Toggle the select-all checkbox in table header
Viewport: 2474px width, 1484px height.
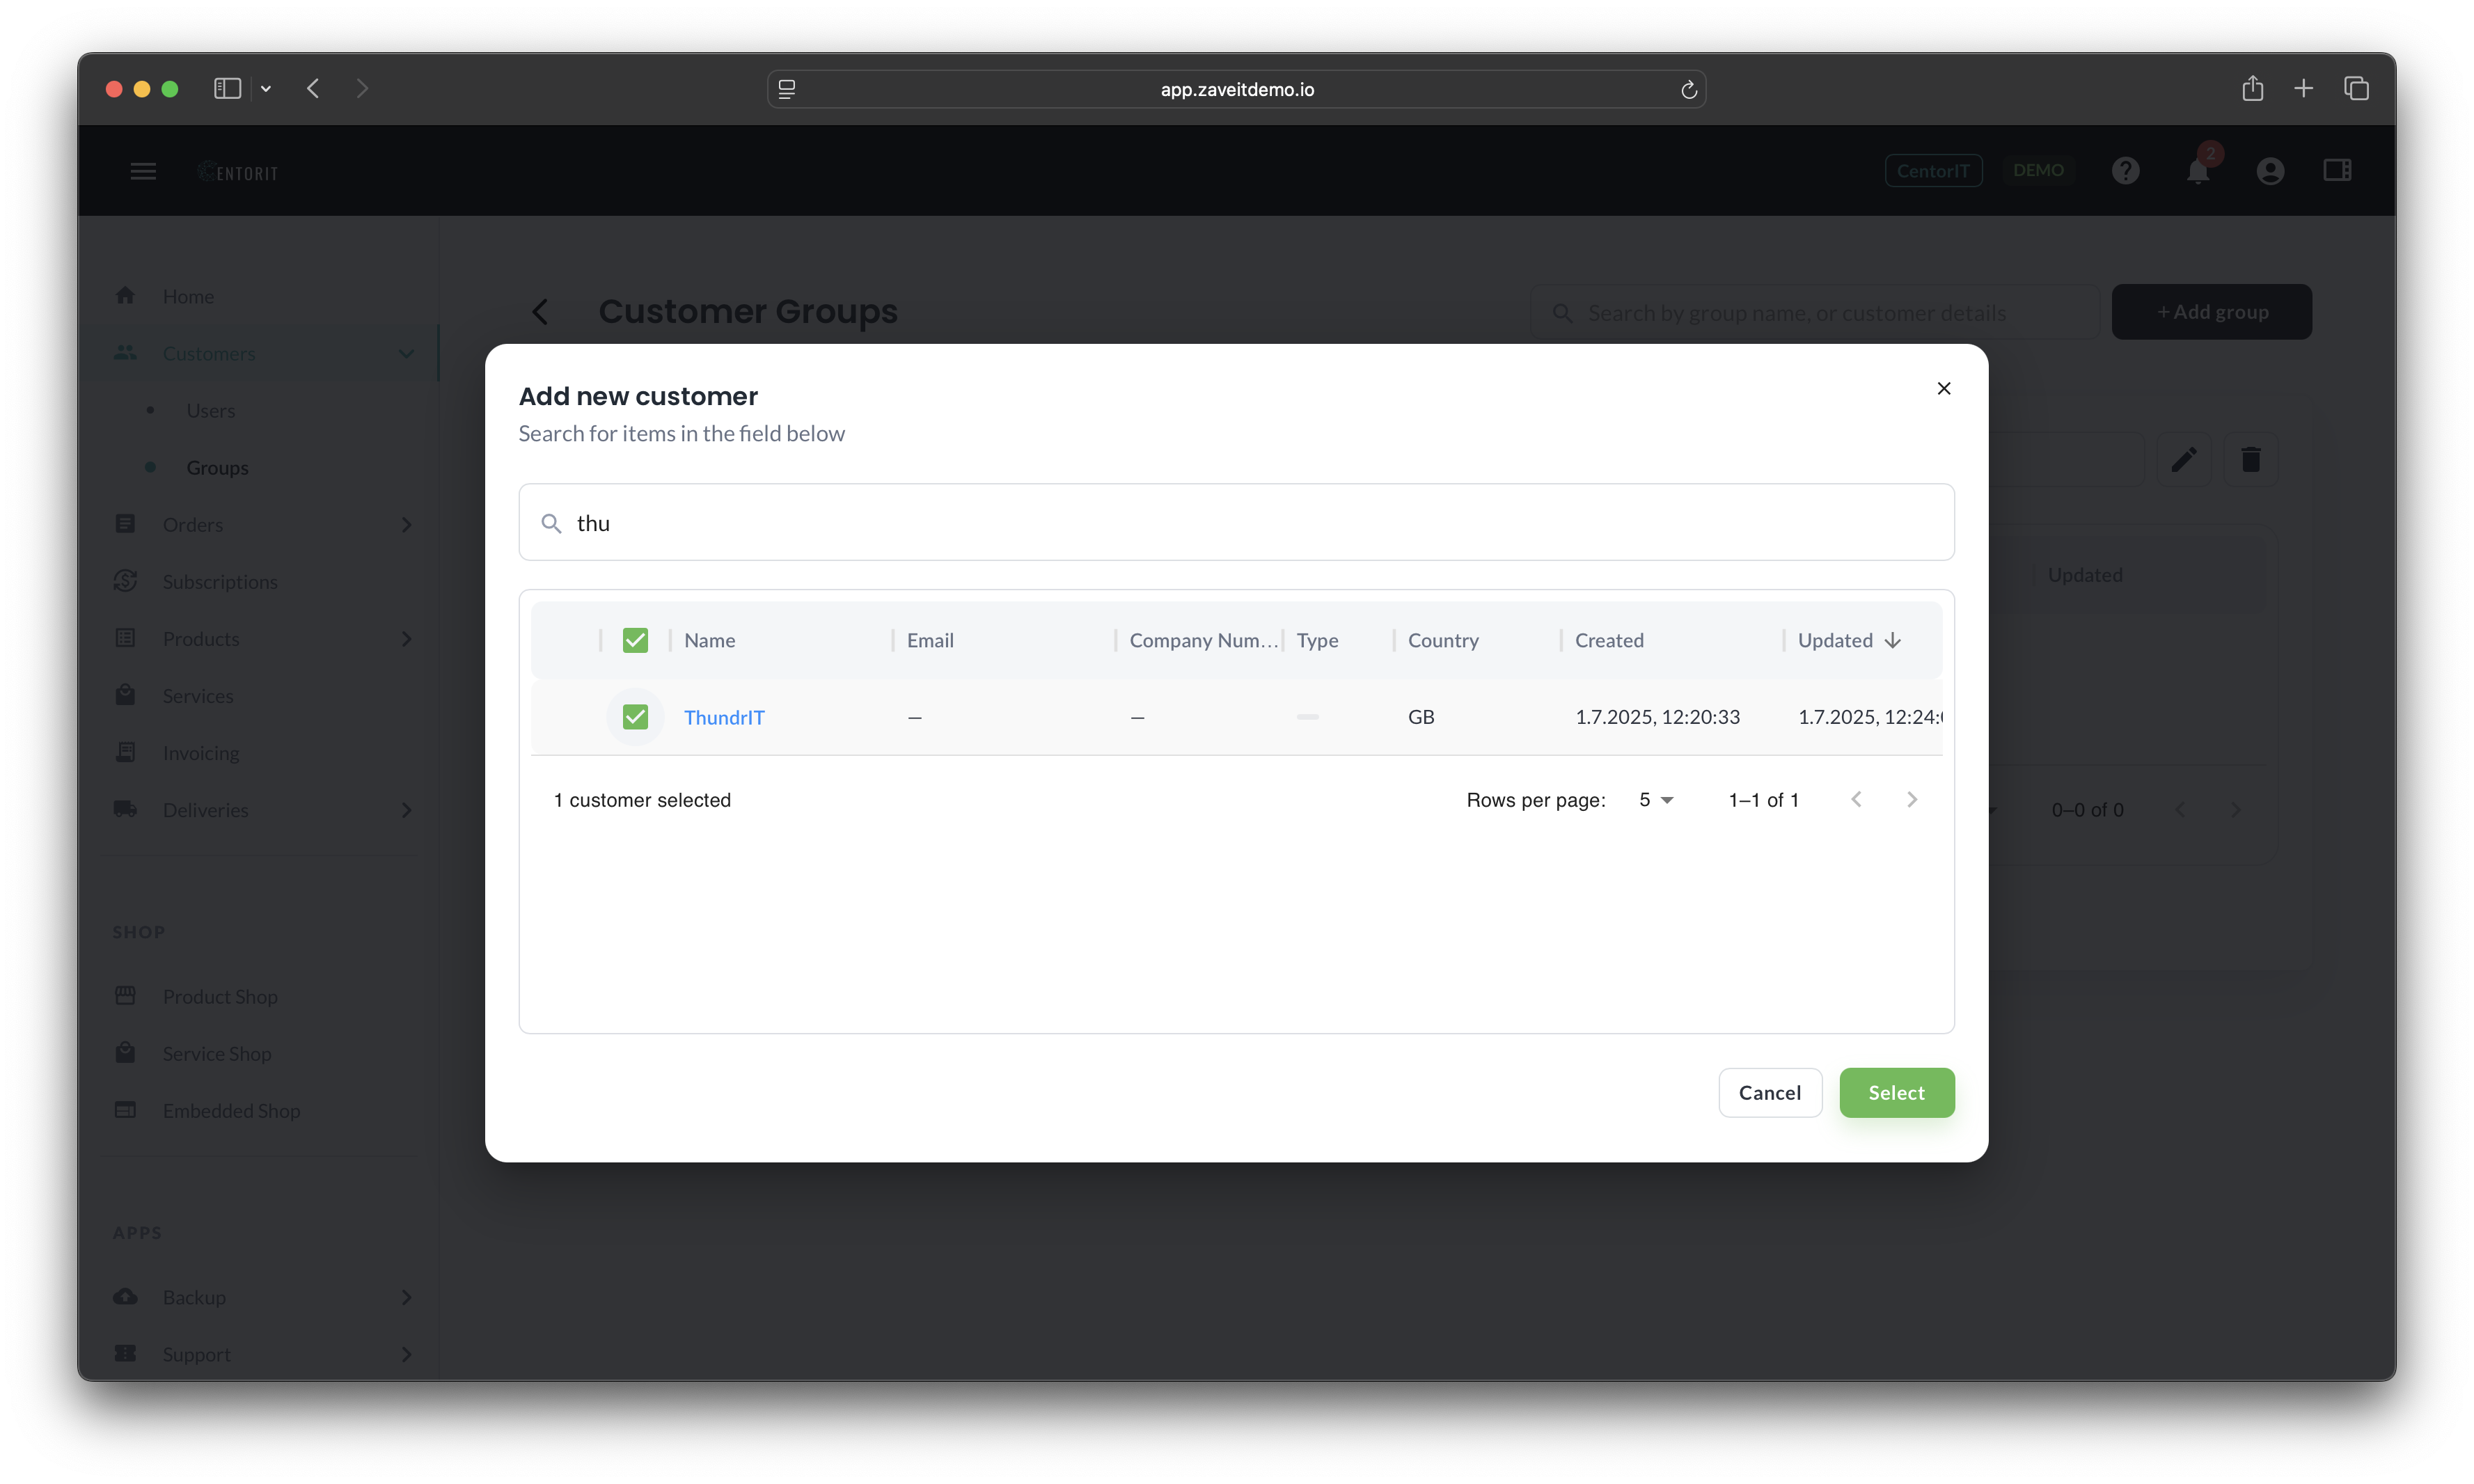click(x=635, y=640)
